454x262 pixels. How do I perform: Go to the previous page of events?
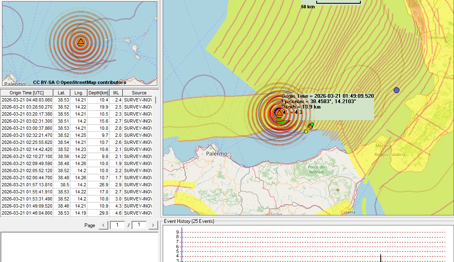pos(103,225)
